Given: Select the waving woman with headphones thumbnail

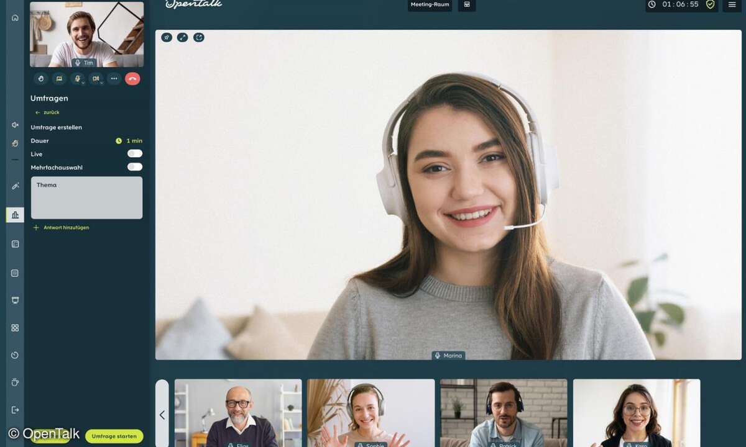Looking at the screenshot, I should 371,413.
